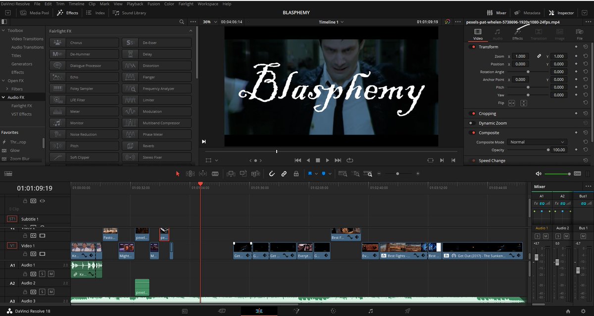Click the Overwrite Clip toolbar icon

(x=243, y=174)
